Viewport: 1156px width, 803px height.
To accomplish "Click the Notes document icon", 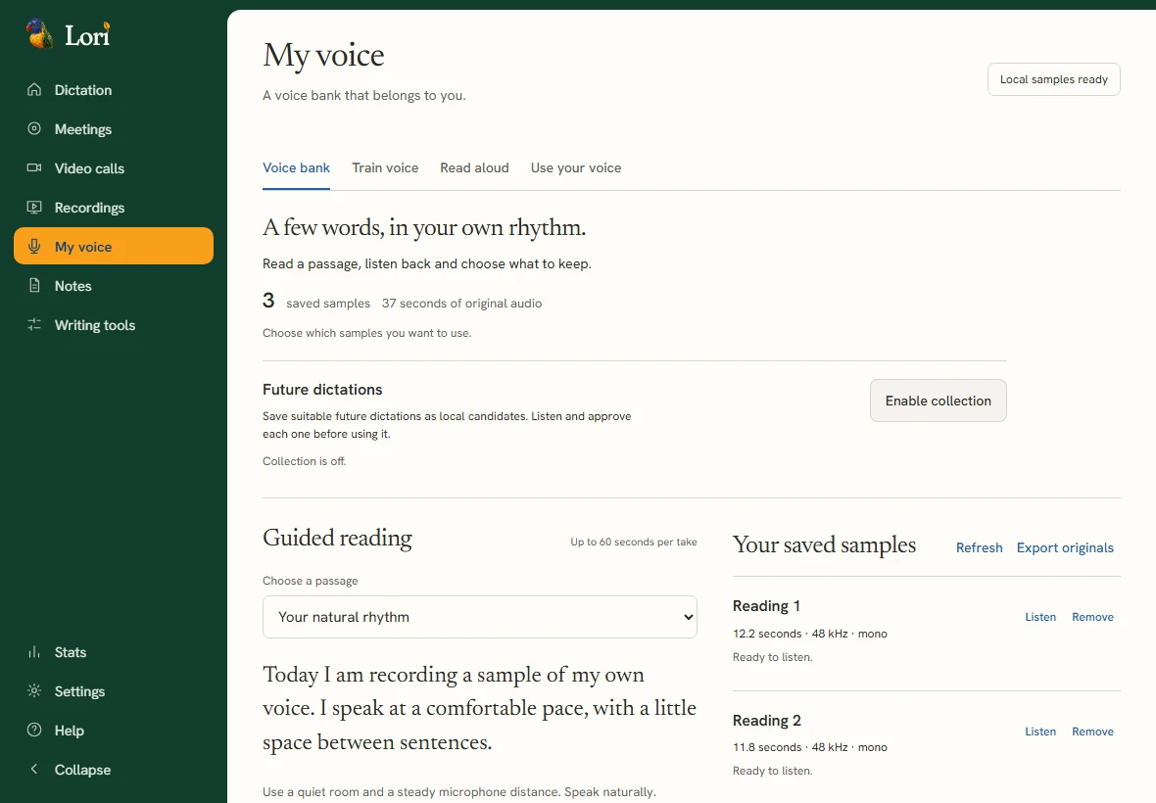I will [x=34, y=286].
